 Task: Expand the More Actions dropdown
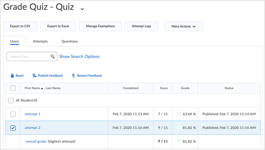click(x=184, y=26)
